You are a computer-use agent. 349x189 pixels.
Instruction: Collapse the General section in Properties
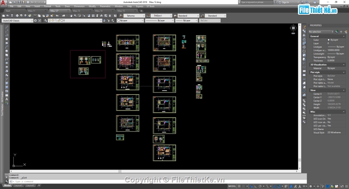click(x=343, y=36)
